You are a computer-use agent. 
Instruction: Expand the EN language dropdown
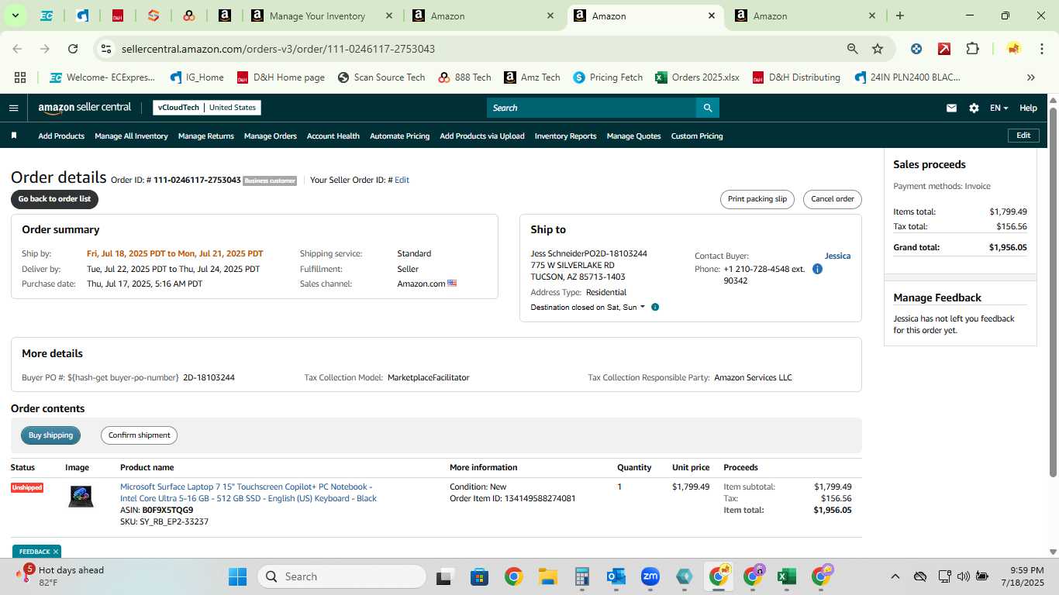click(x=999, y=108)
